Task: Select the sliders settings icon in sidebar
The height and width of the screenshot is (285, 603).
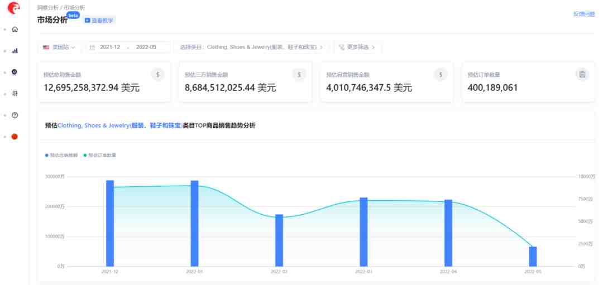Action: click(x=15, y=94)
